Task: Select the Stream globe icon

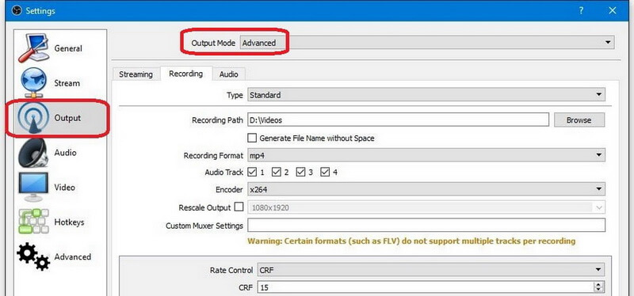Action: point(33,83)
